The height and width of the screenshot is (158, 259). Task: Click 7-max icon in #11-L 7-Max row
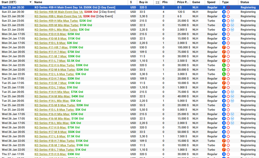point(224,61)
